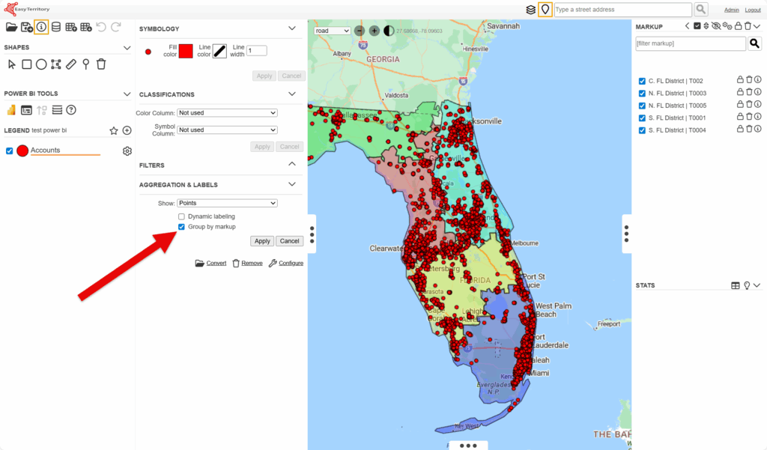The image size is (767, 450).
Task: Open the Show Points dropdown
Action: pos(227,203)
